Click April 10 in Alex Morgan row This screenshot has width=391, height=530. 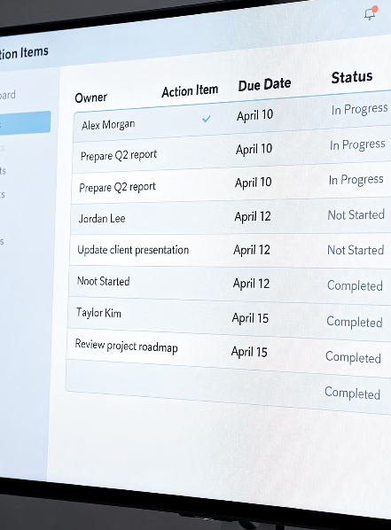click(254, 115)
